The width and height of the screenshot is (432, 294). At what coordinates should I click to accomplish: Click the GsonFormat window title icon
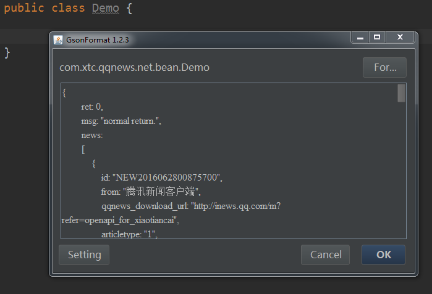(x=58, y=40)
